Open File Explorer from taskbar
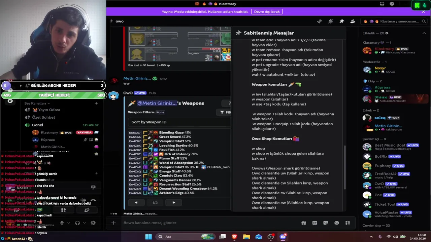The width and height of the screenshot is (431, 242). tap(246, 237)
